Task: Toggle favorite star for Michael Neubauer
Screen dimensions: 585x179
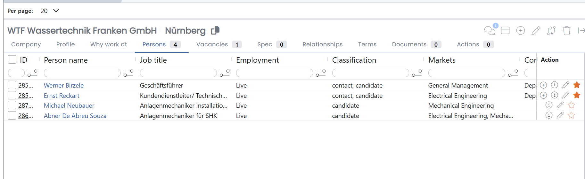Action: pos(571,105)
